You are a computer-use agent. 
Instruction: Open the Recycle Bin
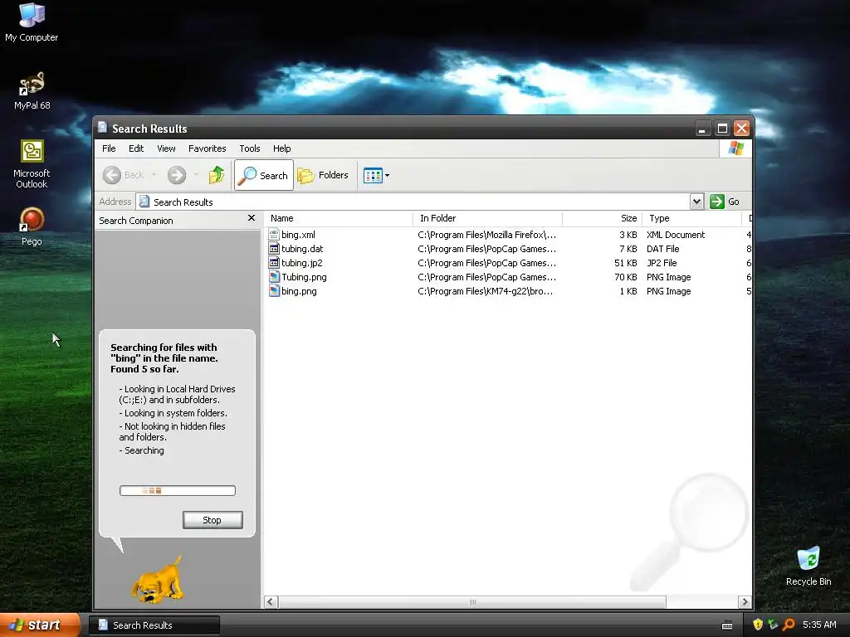[x=808, y=566]
